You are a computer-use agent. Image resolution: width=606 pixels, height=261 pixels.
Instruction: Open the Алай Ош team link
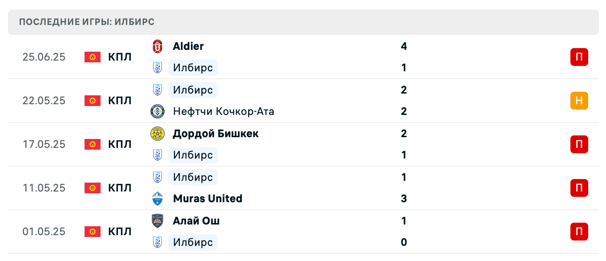click(196, 221)
